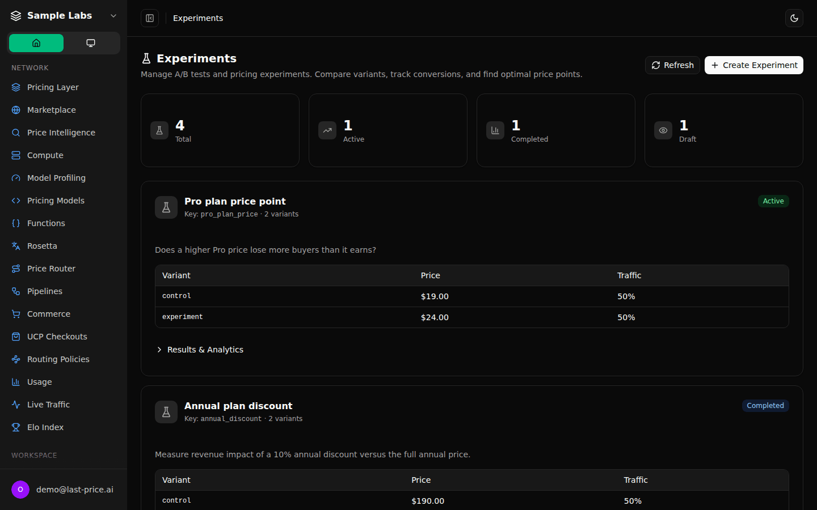
Task: Click the Commerce cart icon
Action: 16,314
